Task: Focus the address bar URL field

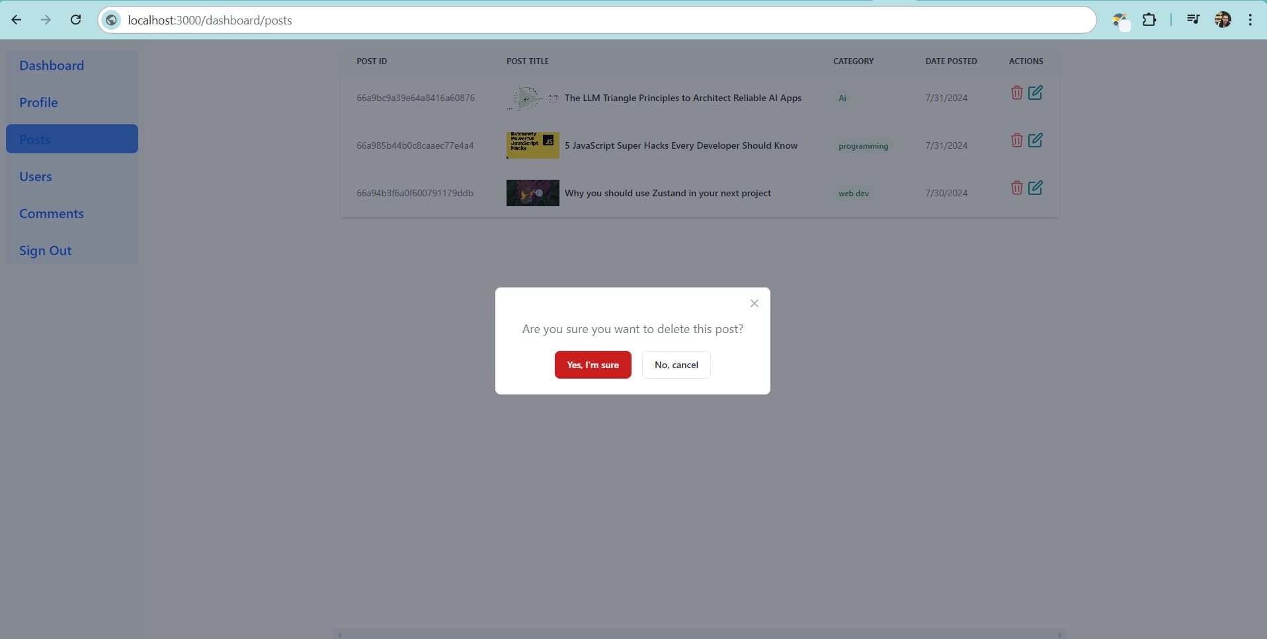Action: [x=595, y=20]
